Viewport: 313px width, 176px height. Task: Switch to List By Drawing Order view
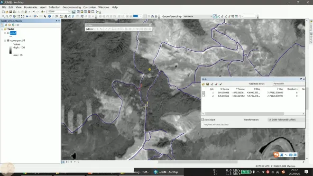point(2,25)
